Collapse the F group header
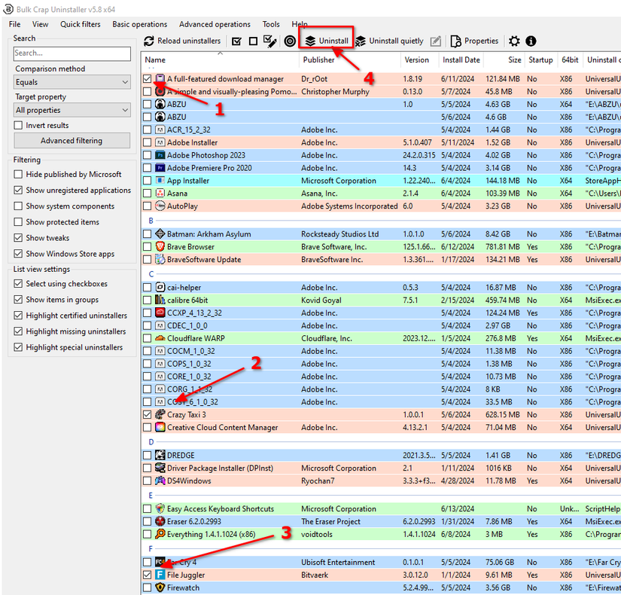This screenshot has height=595, width=621. [x=151, y=548]
